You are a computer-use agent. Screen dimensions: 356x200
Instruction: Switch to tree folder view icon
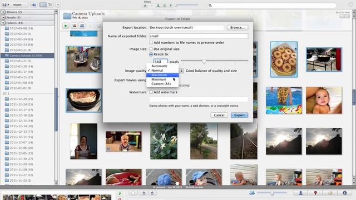click(x=50, y=4)
